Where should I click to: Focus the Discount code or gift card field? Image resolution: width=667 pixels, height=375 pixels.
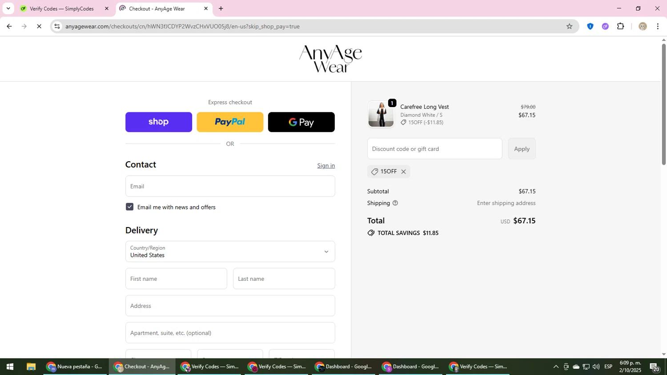434,148
